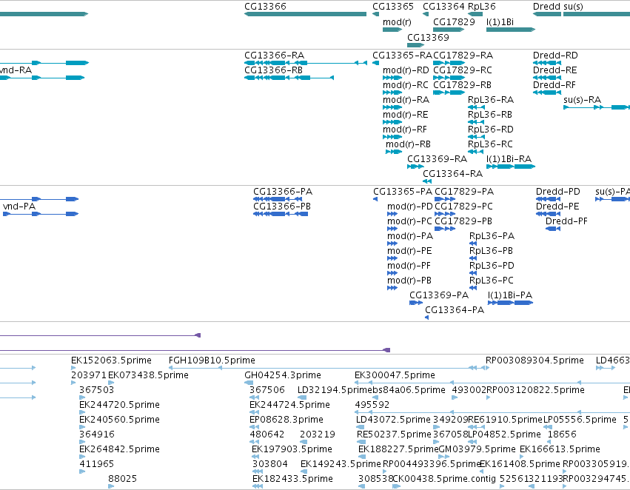Click transcript RpL36-RD
This screenshot has width=630, height=490.
tap(491, 130)
